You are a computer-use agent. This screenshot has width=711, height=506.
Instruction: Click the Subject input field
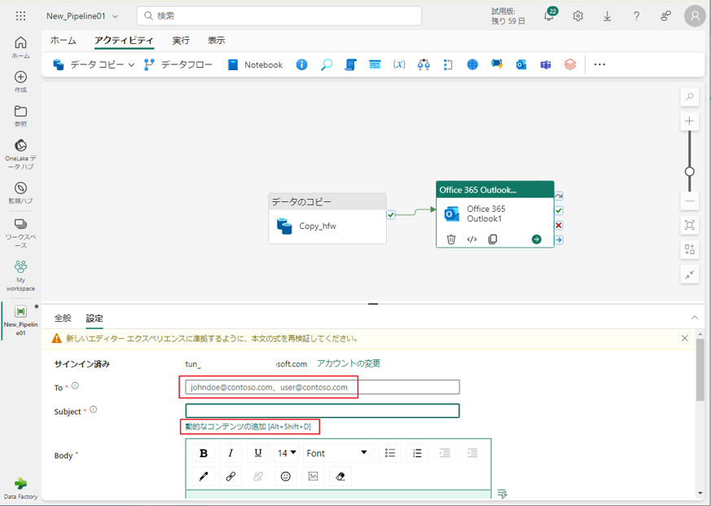(x=322, y=411)
